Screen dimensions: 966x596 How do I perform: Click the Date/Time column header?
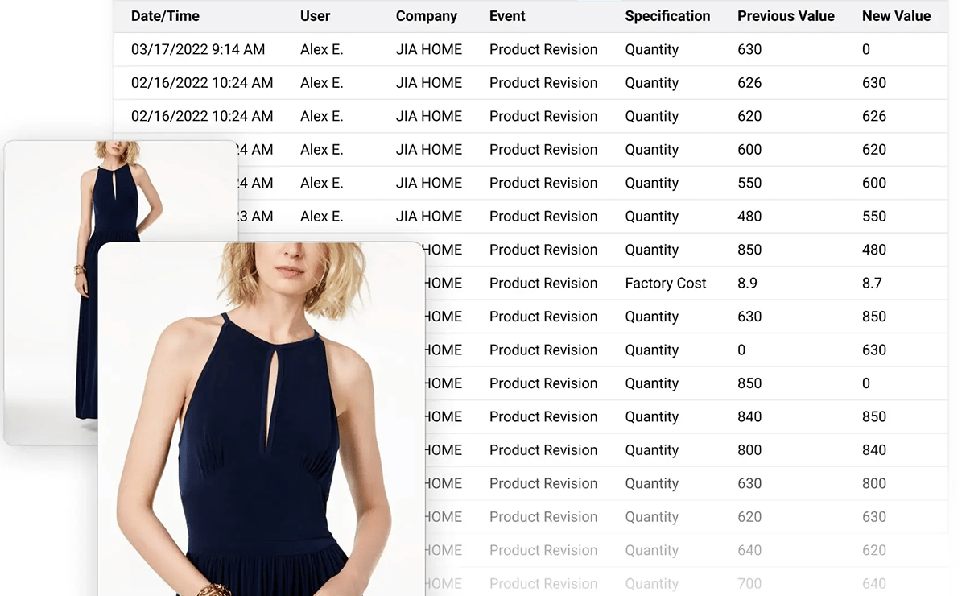coord(165,16)
